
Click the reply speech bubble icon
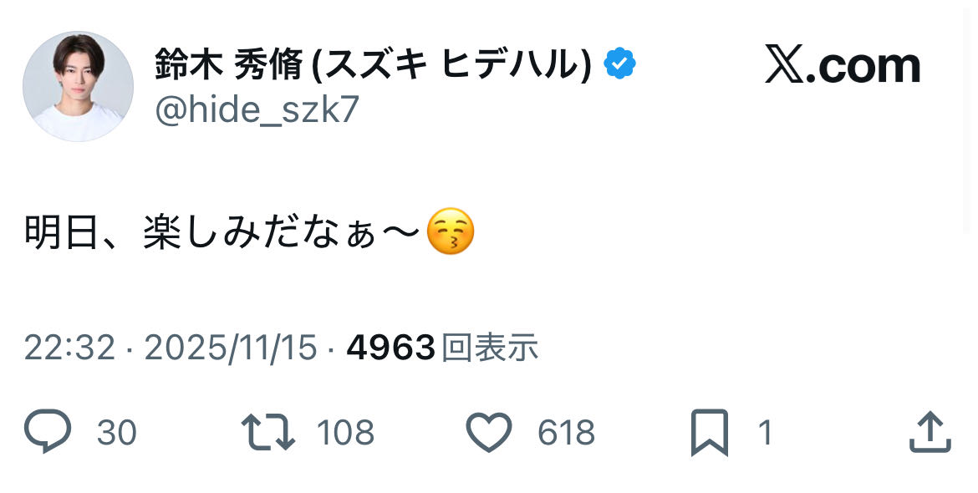coord(48,432)
